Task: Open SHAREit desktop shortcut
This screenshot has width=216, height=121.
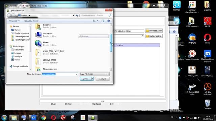Action: pyautogui.click(x=177, y=6)
